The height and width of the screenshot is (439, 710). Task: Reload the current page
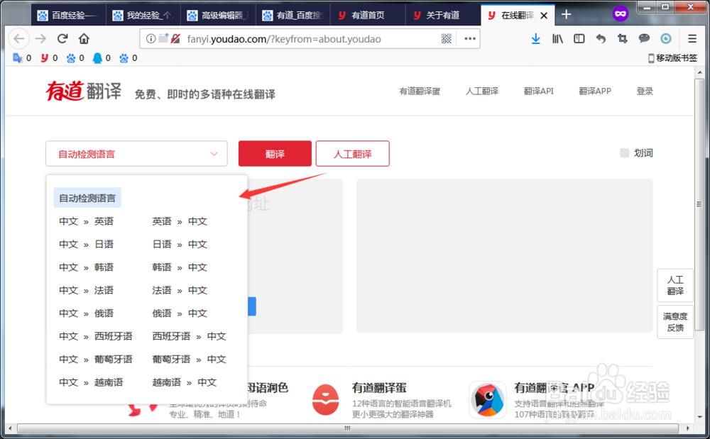(62, 39)
